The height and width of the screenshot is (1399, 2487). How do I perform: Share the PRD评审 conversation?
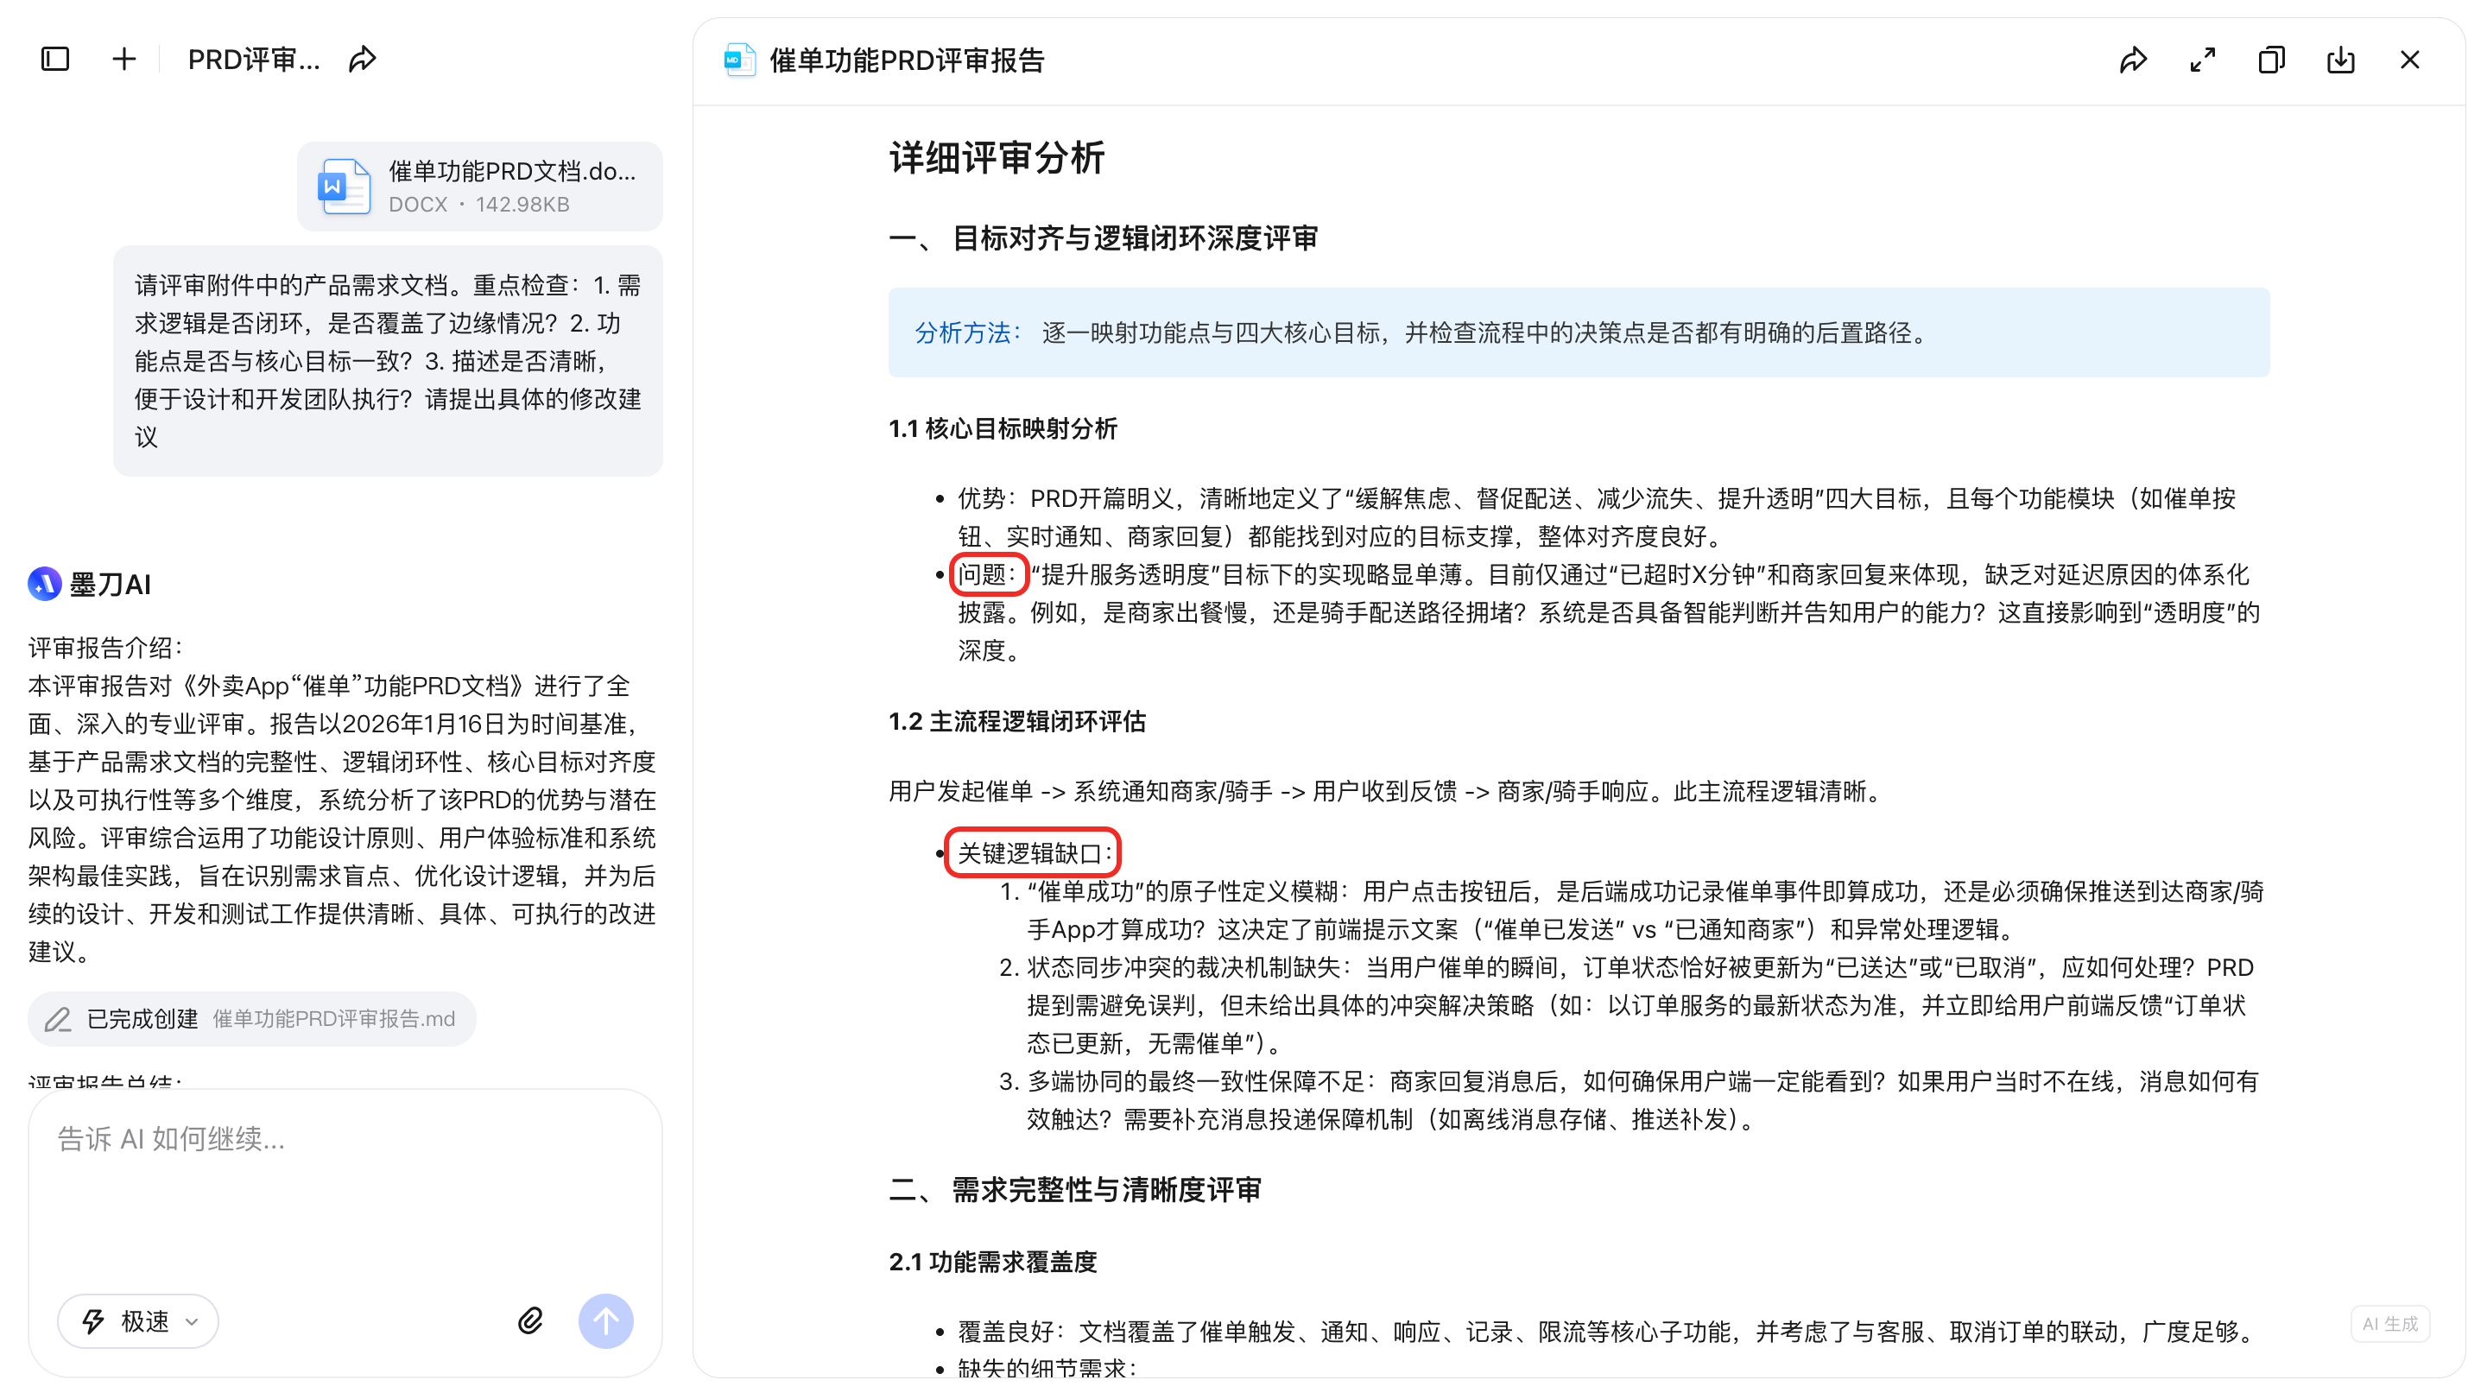click(x=362, y=60)
